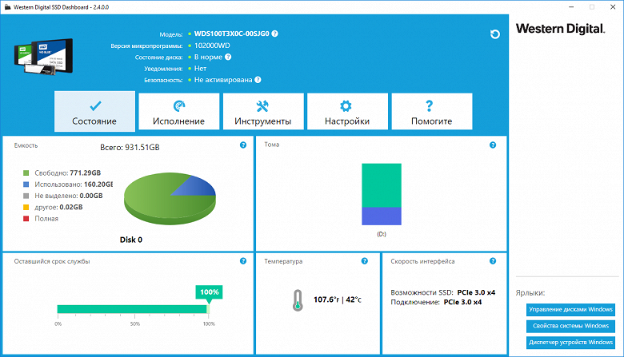
Task: Switch to the Исполнение tab
Action: (x=178, y=112)
